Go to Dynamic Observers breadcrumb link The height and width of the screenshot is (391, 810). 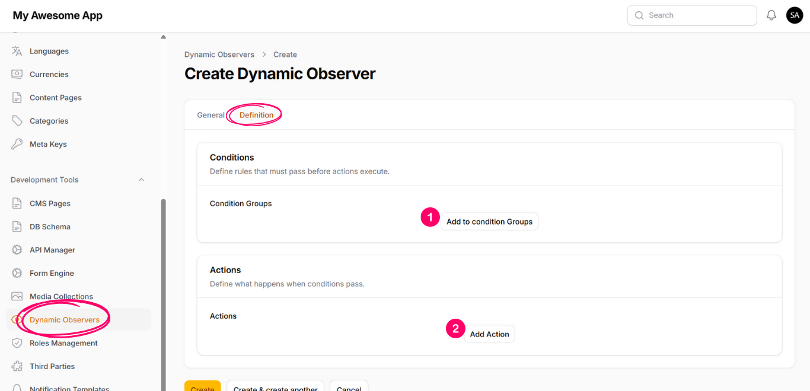[x=219, y=55]
